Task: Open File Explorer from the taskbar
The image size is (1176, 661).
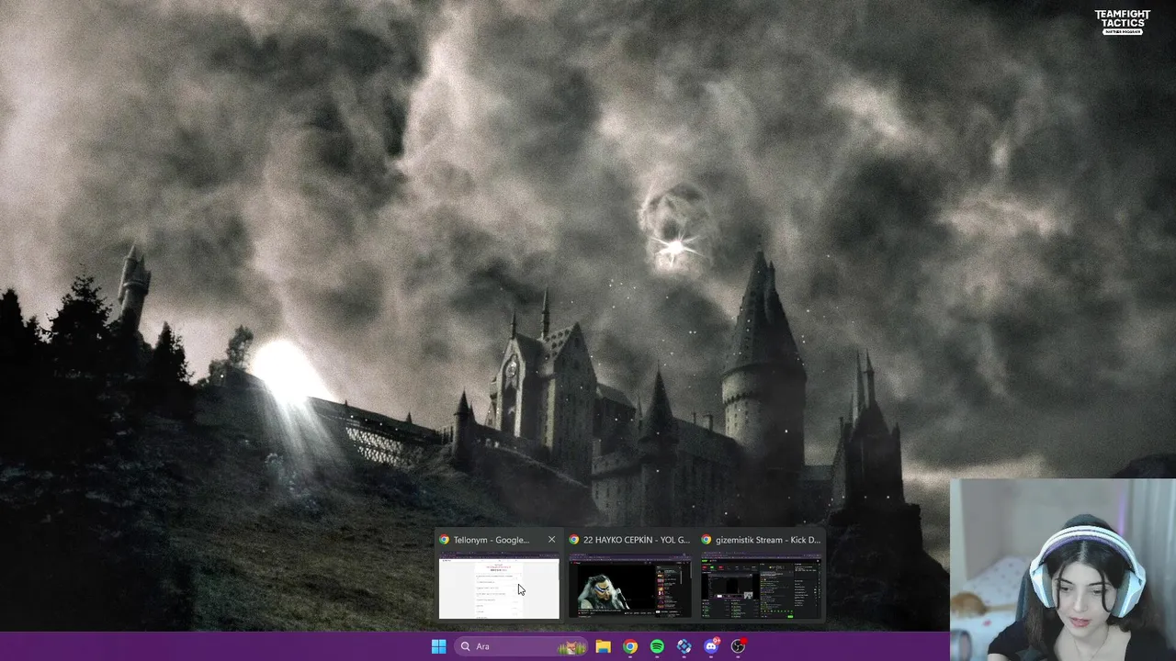Action: click(x=603, y=646)
